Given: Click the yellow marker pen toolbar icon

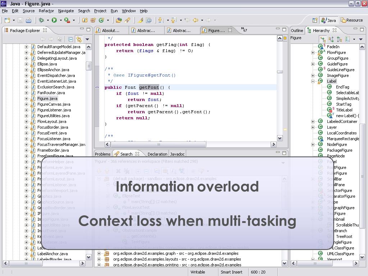Looking at the screenshot, I should [x=141, y=20].
